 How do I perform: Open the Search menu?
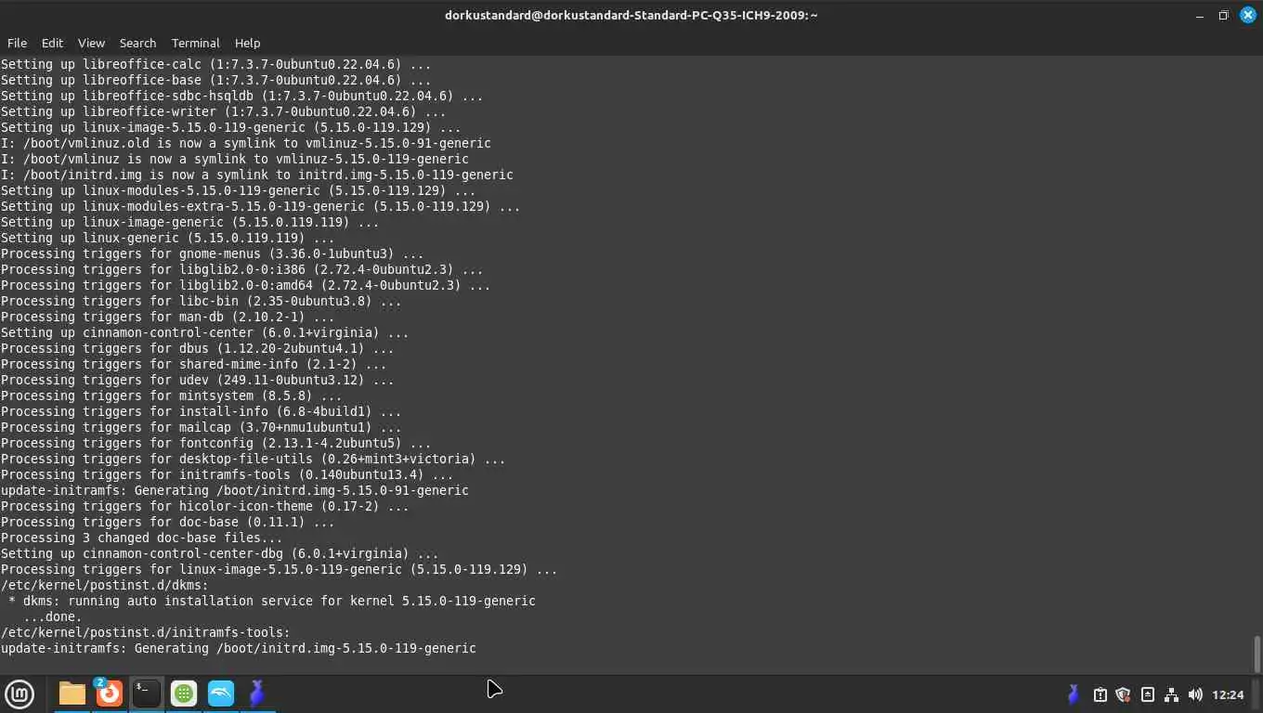[137, 43]
